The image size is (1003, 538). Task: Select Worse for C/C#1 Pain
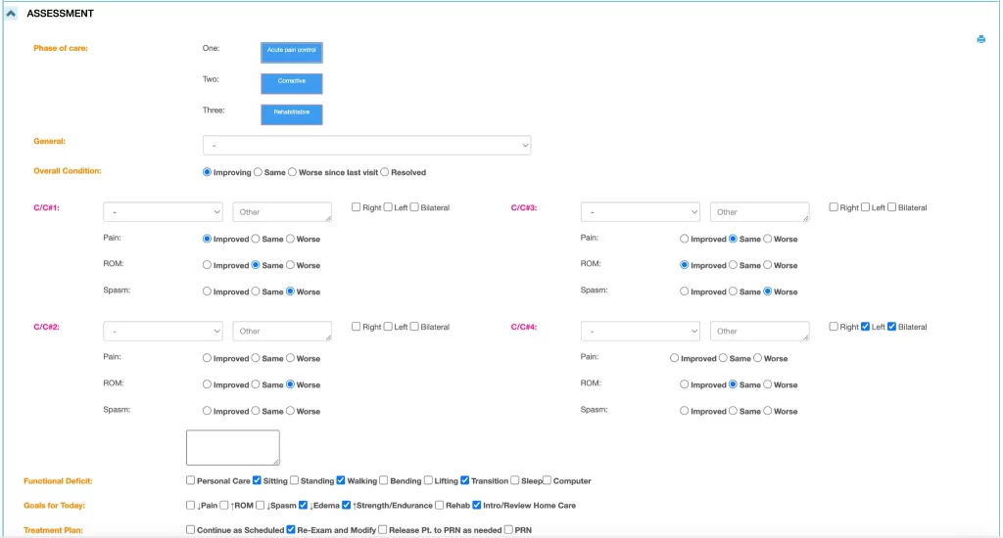point(290,239)
